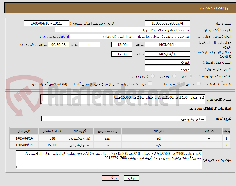Select the جزیی purchase type radio
The height and width of the screenshot is (186, 236).
tap(199, 84)
